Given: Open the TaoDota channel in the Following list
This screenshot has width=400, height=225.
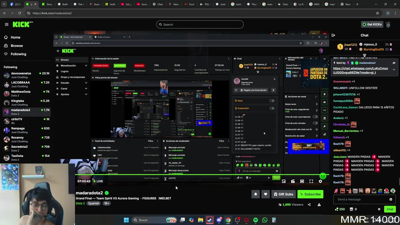Looking at the screenshot, I should (27, 158).
